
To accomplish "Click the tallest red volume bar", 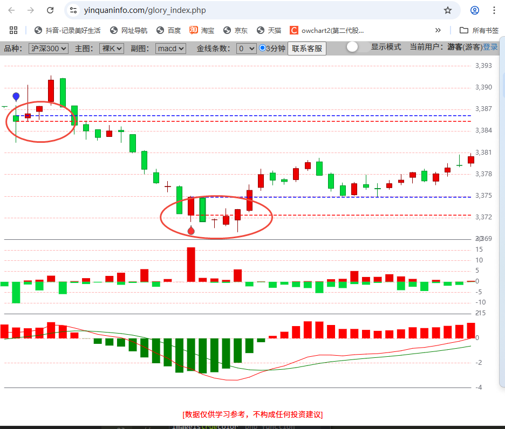I will (191, 265).
